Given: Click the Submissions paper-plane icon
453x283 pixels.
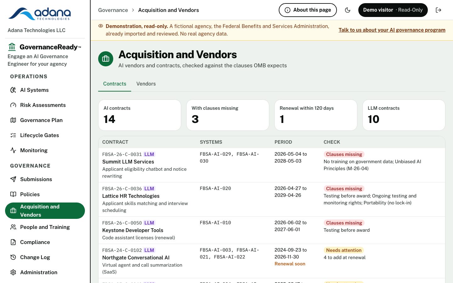Looking at the screenshot, I should pos(13,179).
